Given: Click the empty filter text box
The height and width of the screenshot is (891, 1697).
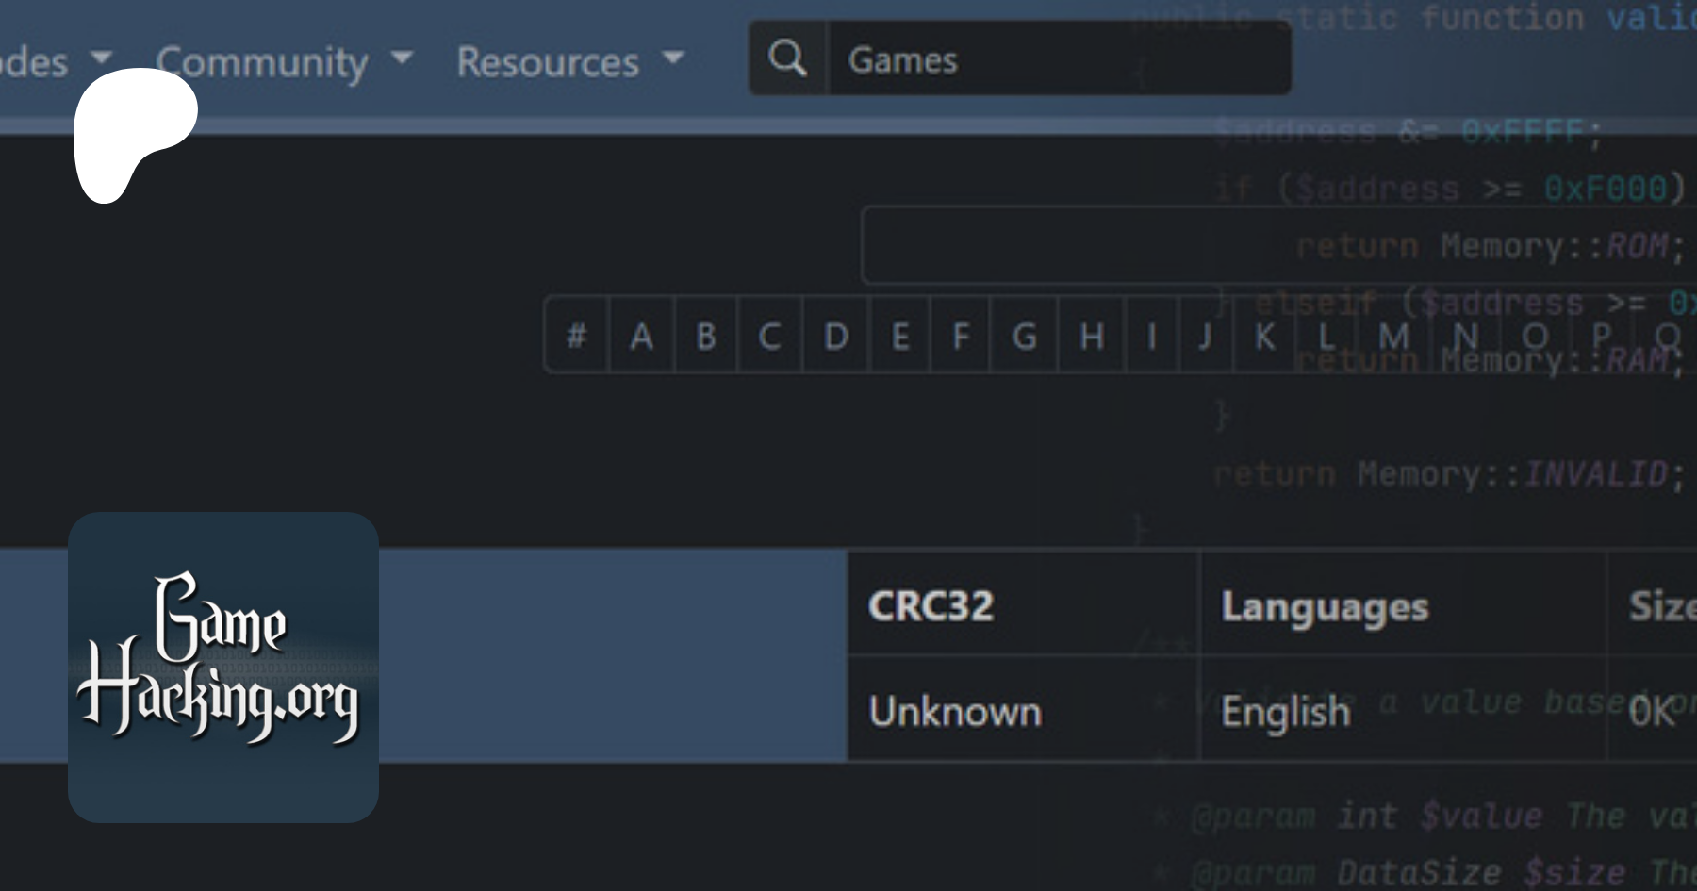Looking at the screenshot, I should click(x=1037, y=245).
